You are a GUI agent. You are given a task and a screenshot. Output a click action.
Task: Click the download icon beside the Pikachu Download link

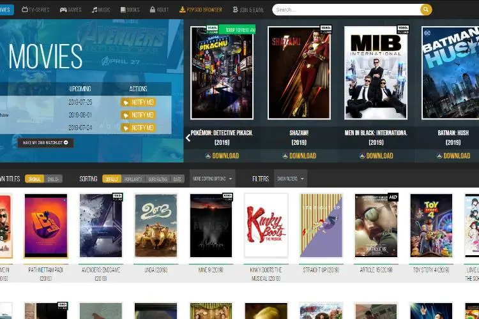pyautogui.click(x=208, y=156)
